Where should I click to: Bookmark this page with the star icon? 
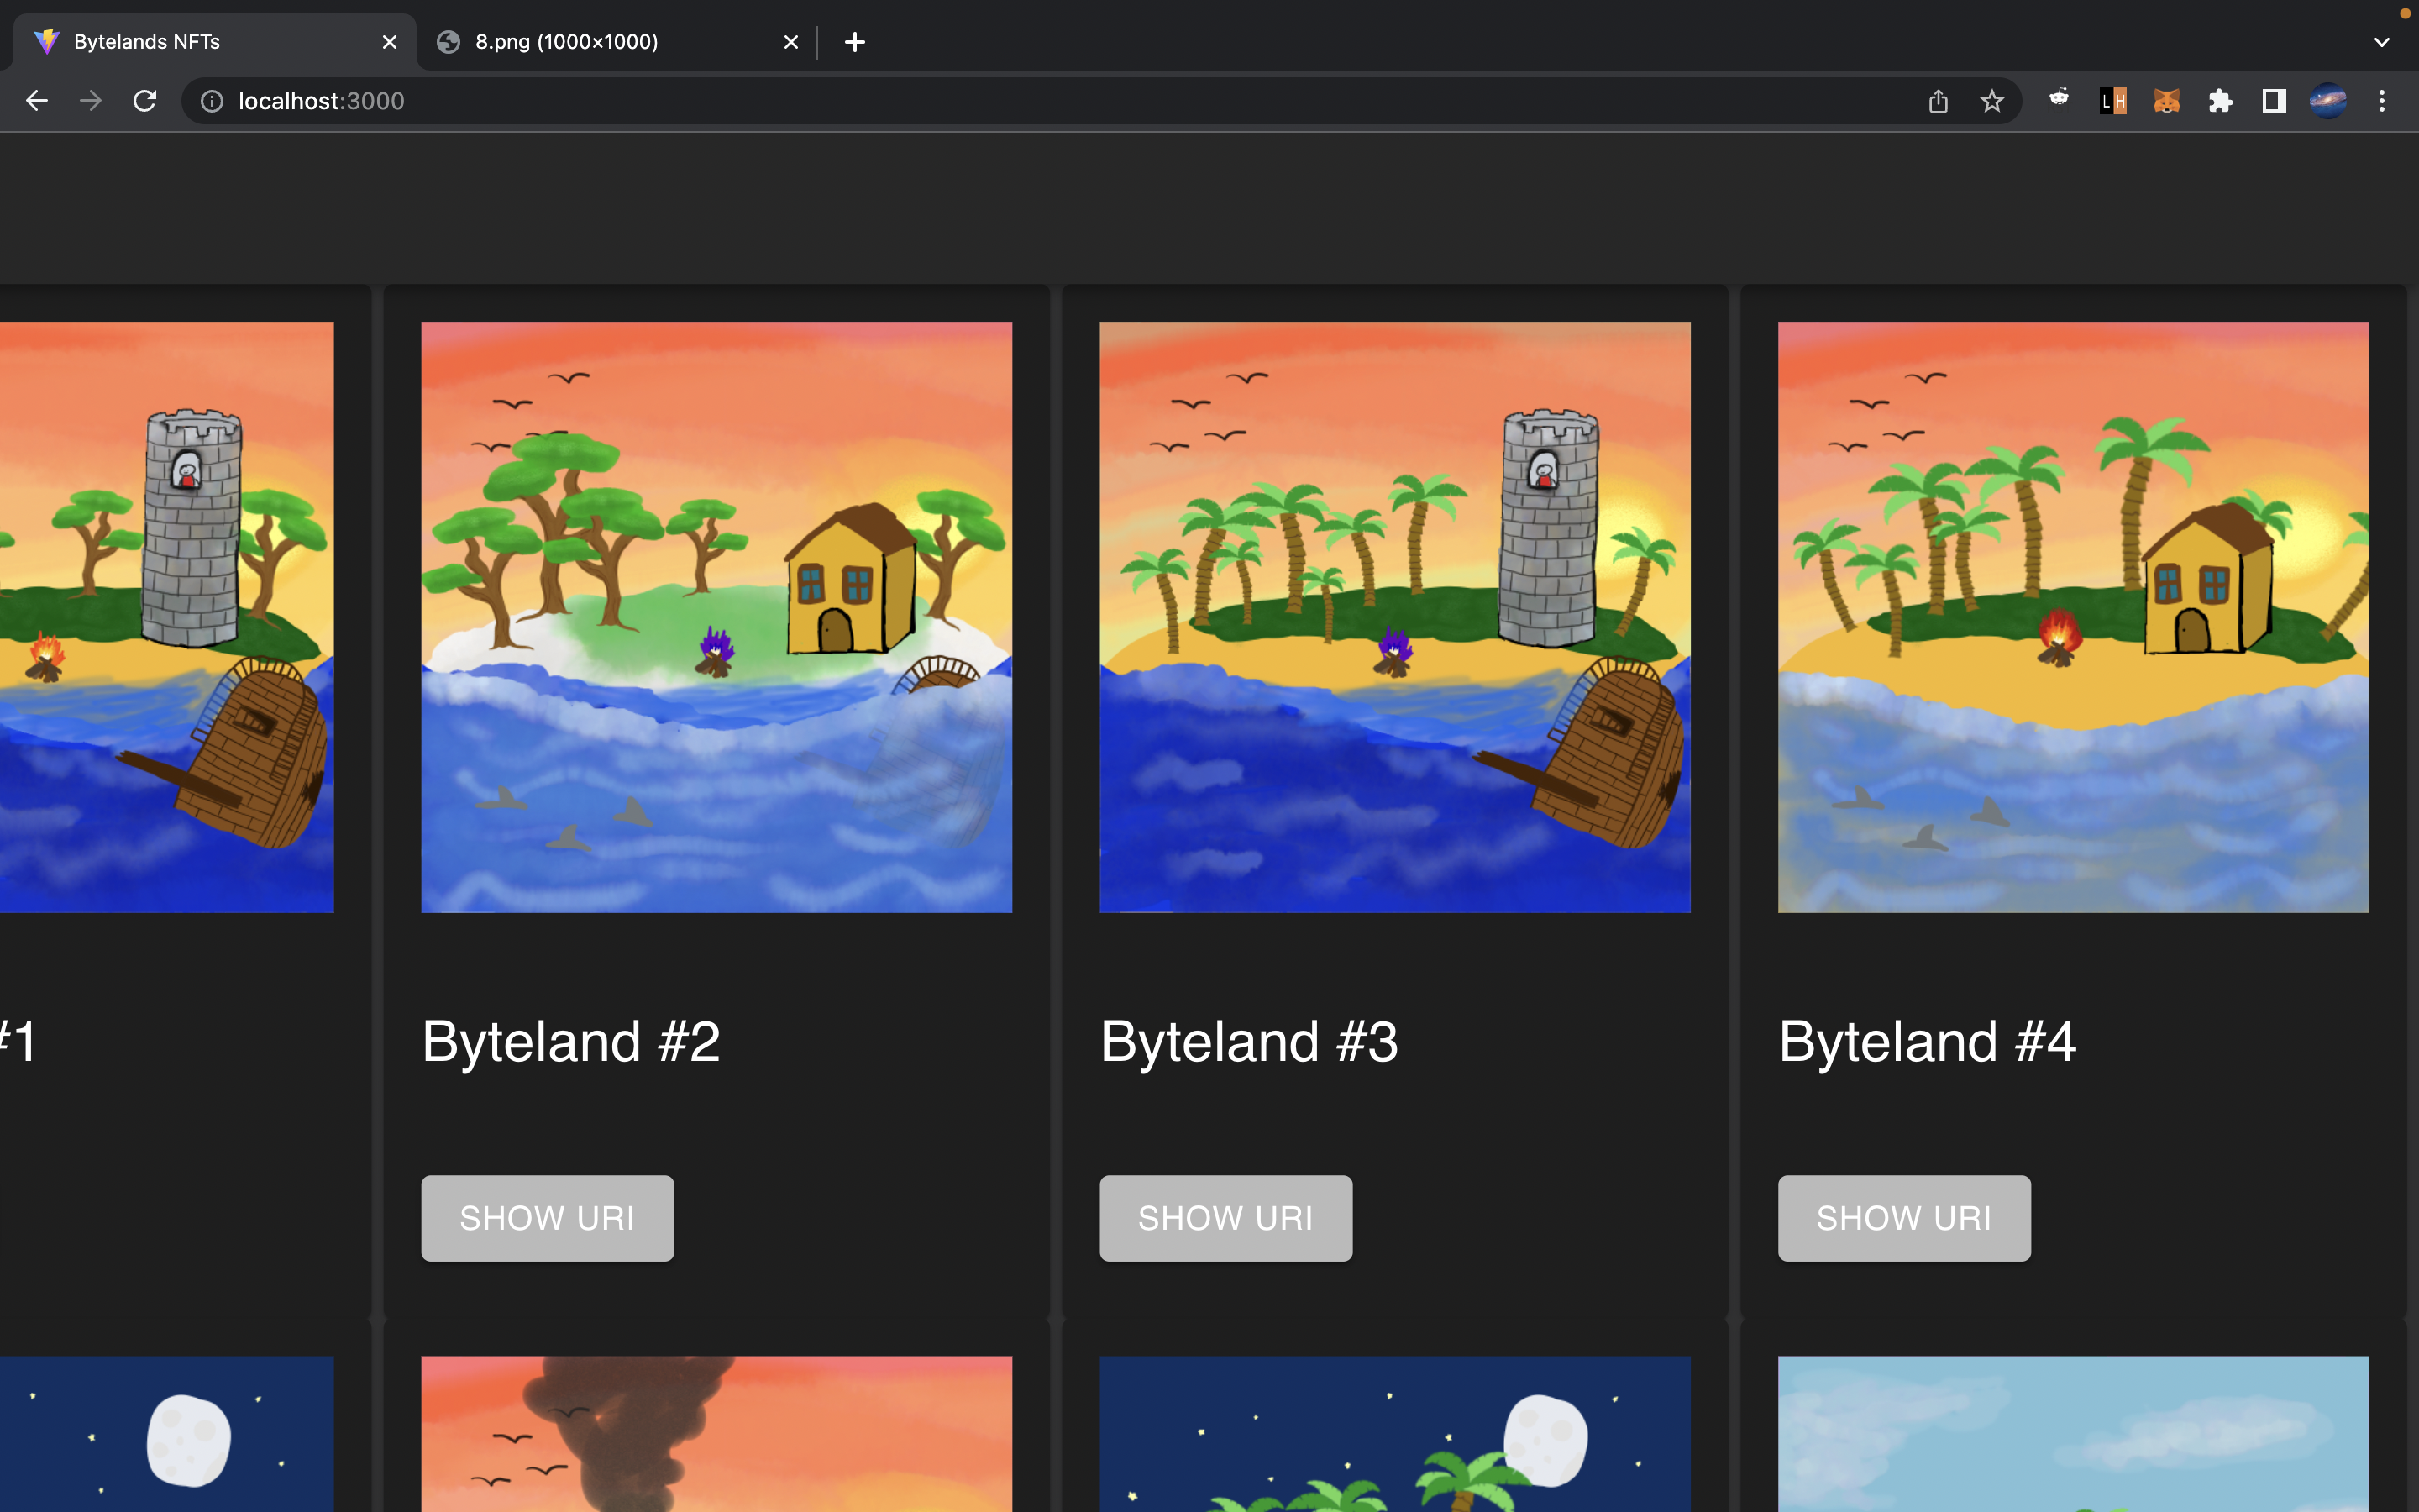1991,101
